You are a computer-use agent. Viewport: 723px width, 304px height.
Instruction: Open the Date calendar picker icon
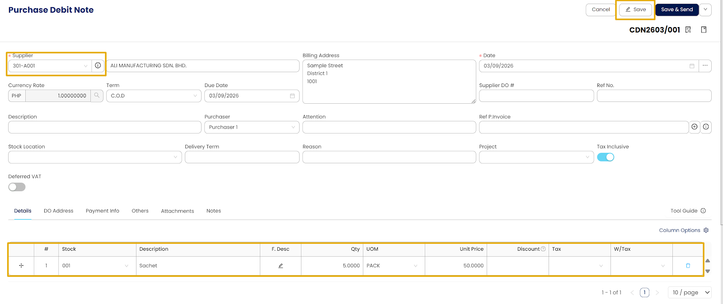[692, 66]
